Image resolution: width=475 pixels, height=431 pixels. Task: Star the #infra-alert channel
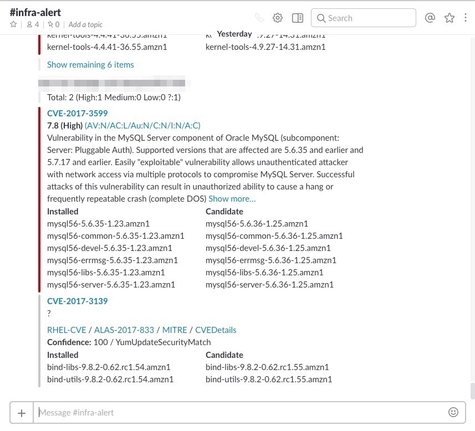coord(13,24)
